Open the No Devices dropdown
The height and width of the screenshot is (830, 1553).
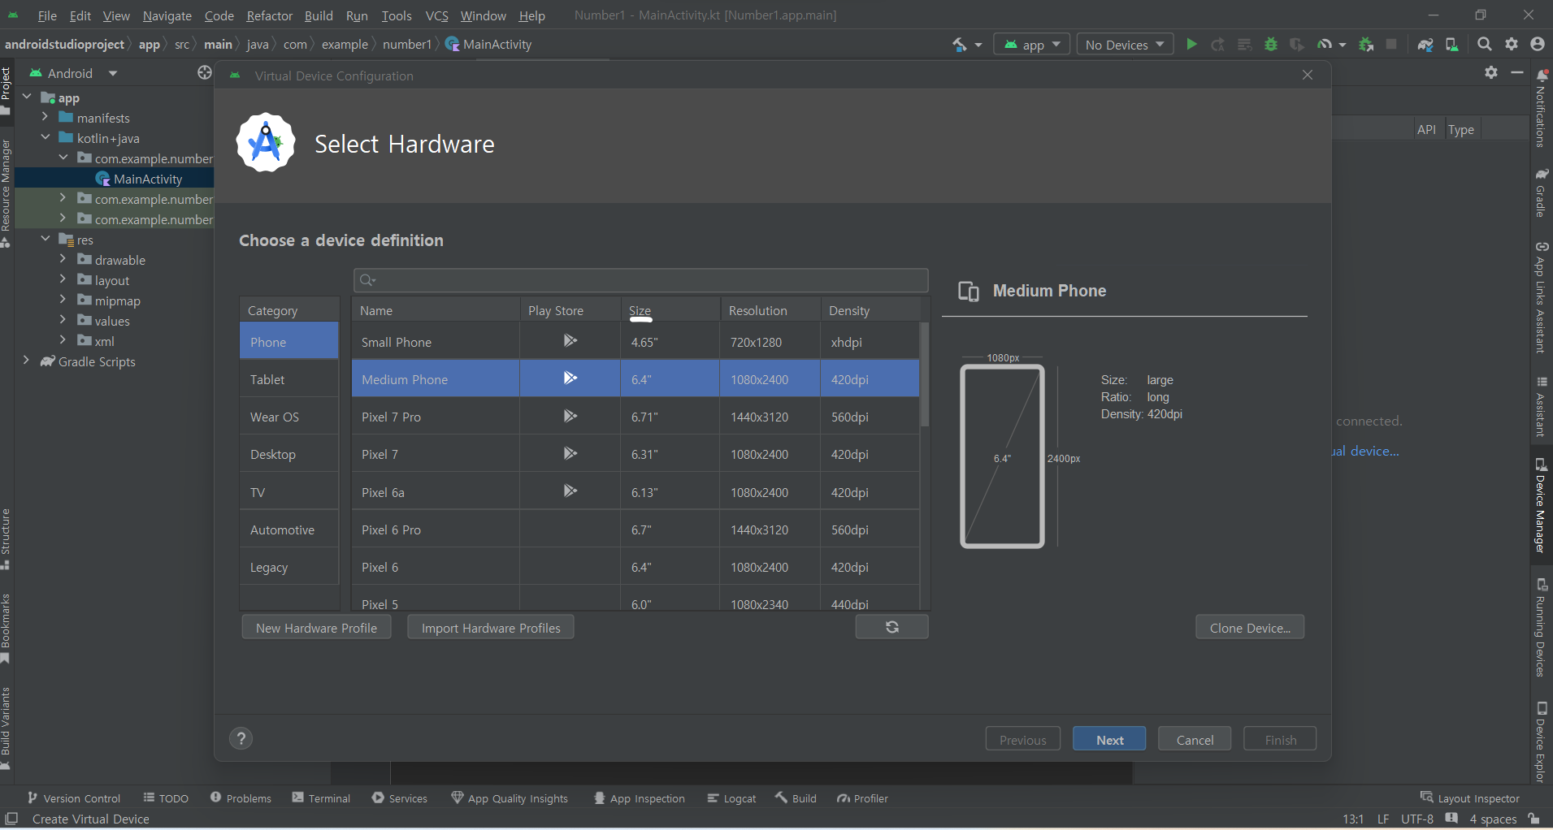tap(1125, 45)
